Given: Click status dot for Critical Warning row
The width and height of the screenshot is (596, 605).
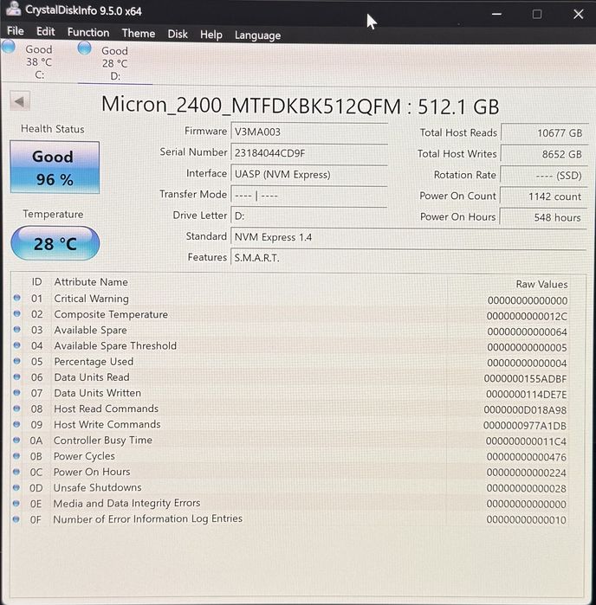Looking at the screenshot, I should [x=17, y=298].
